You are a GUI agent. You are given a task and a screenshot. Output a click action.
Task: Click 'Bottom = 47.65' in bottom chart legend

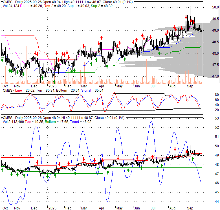pos(57,122)
